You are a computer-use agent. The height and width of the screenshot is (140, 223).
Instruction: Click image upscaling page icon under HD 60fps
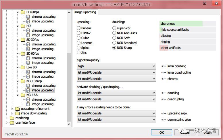click(28, 21)
